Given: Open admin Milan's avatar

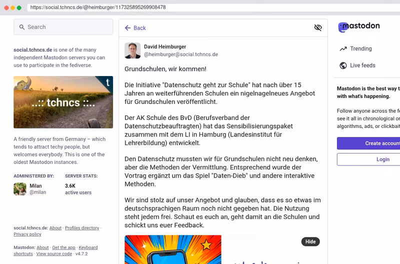Looking at the screenshot, I should tap(20, 189).
